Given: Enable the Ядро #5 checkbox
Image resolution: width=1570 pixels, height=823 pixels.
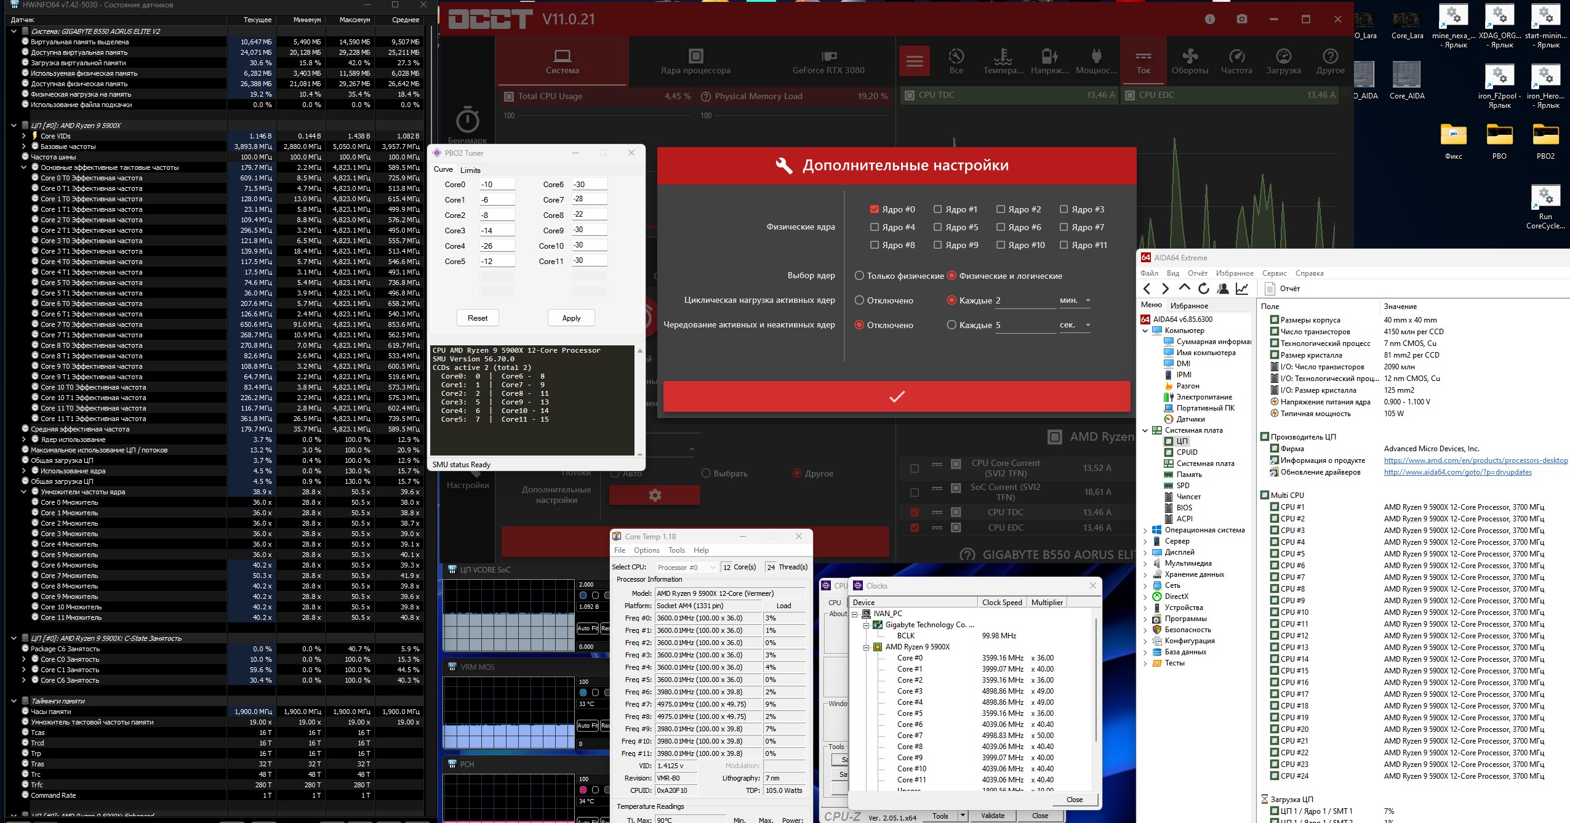Looking at the screenshot, I should (938, 227).
